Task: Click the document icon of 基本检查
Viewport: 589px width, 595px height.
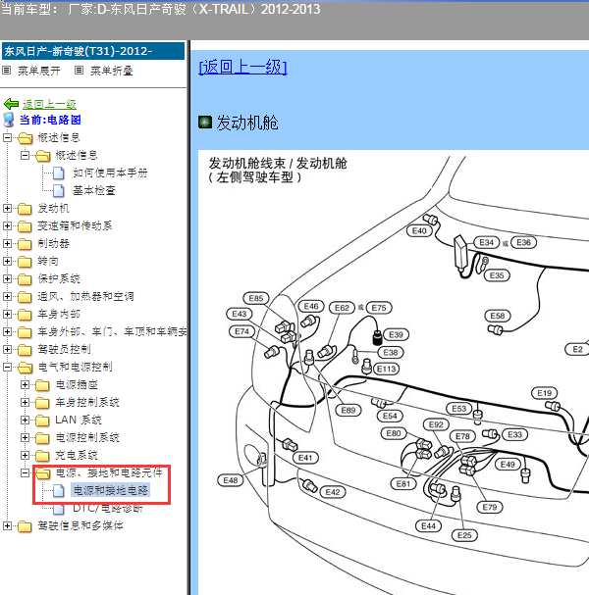Action: click(x=58, y=190)
